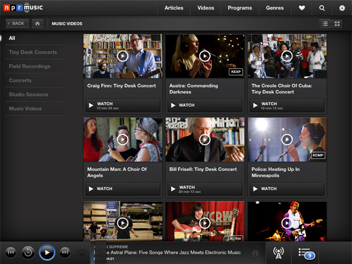Screen dimensions: 352x264
Task: Watch the Craig Finn Tiny Desk Concert
Action: point(123,106)
